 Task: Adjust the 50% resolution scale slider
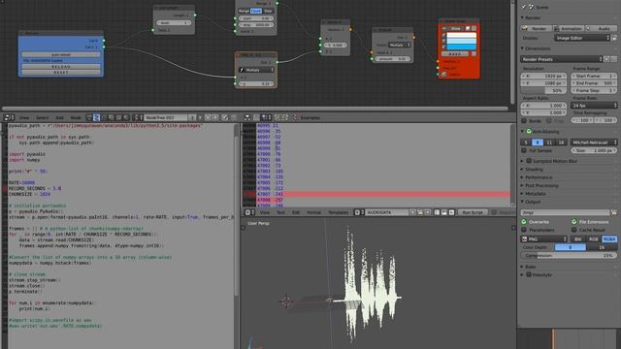coord(543,90)
